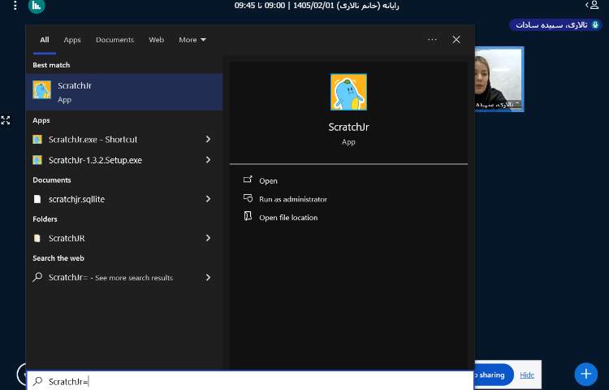609x390 pixels.
Task: Open the vertical dots menu in meeting header
Action: pos(15,6)
